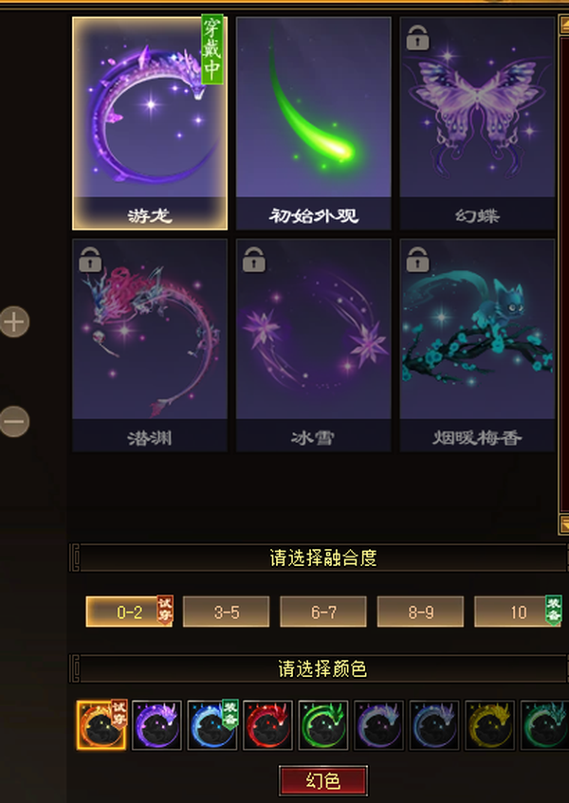Pick the red dragon color swatch

coord(267,725)
